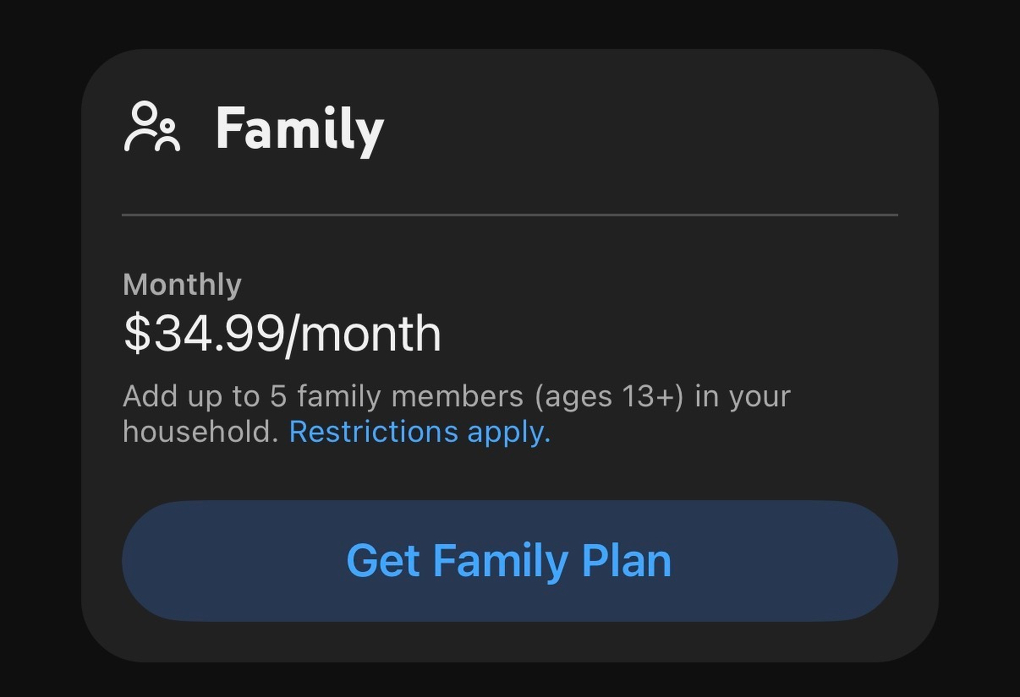Tap the $34.99/month price text
Viewport: 1020px width, 697px height.
pyautogui.click(x=282, y=334)
